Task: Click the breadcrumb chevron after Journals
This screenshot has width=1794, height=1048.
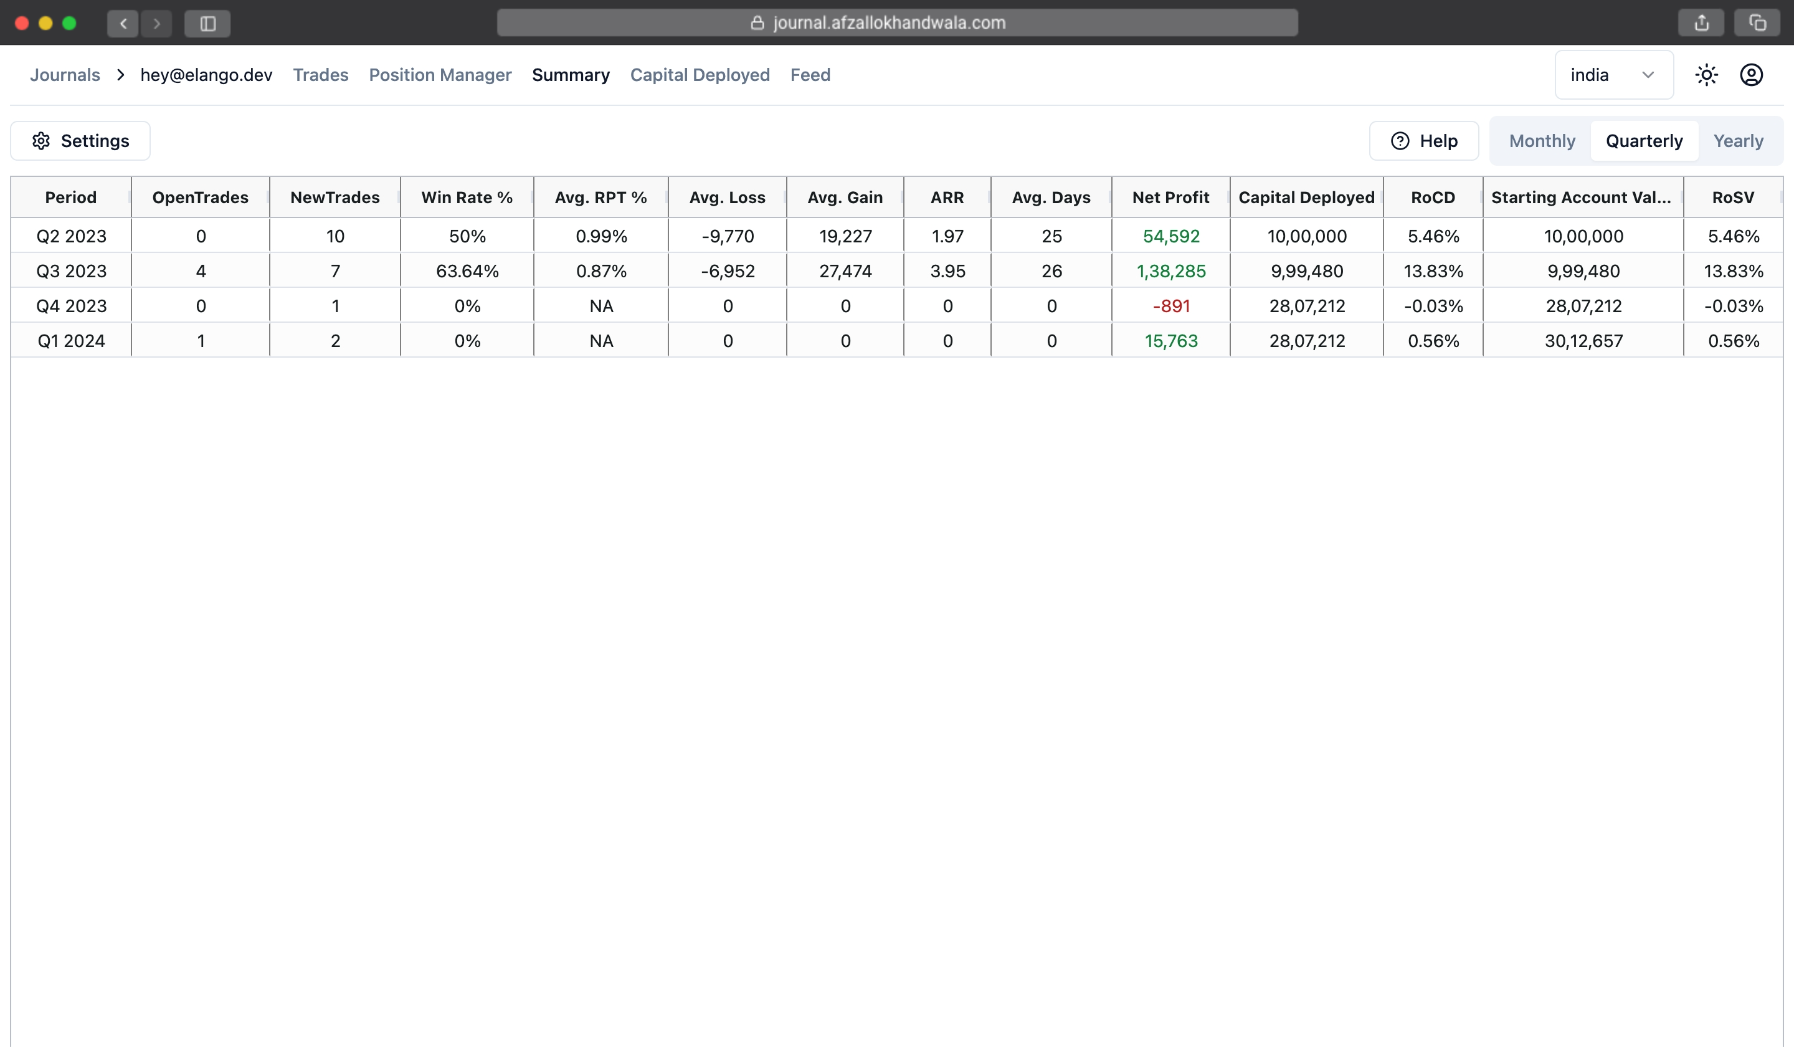Action: point(120,75)
